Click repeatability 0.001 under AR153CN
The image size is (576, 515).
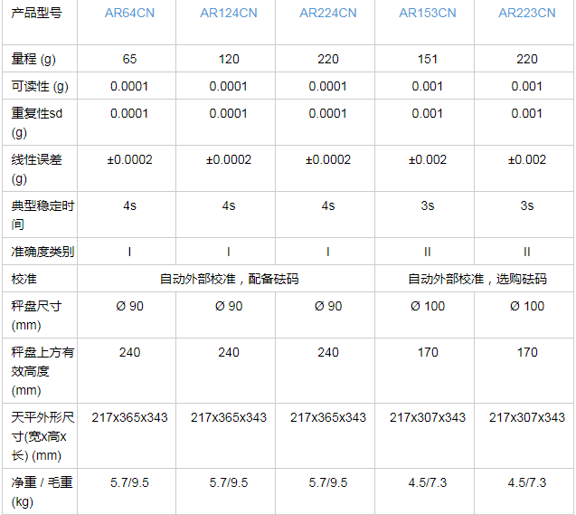click(428, 113)
